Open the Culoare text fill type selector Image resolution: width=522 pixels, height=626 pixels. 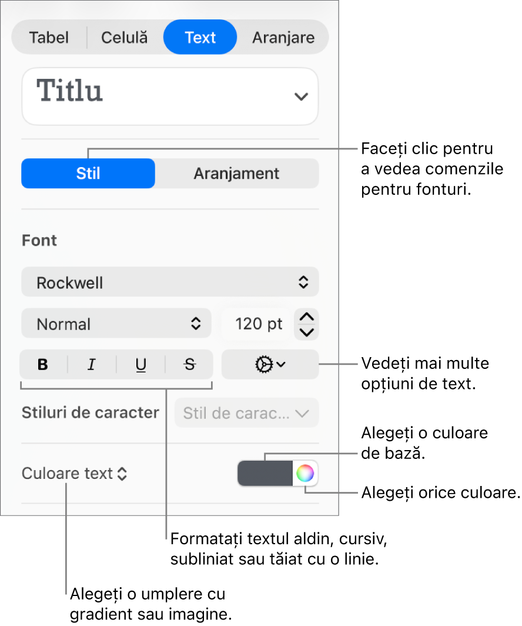(x=74, y=474)
